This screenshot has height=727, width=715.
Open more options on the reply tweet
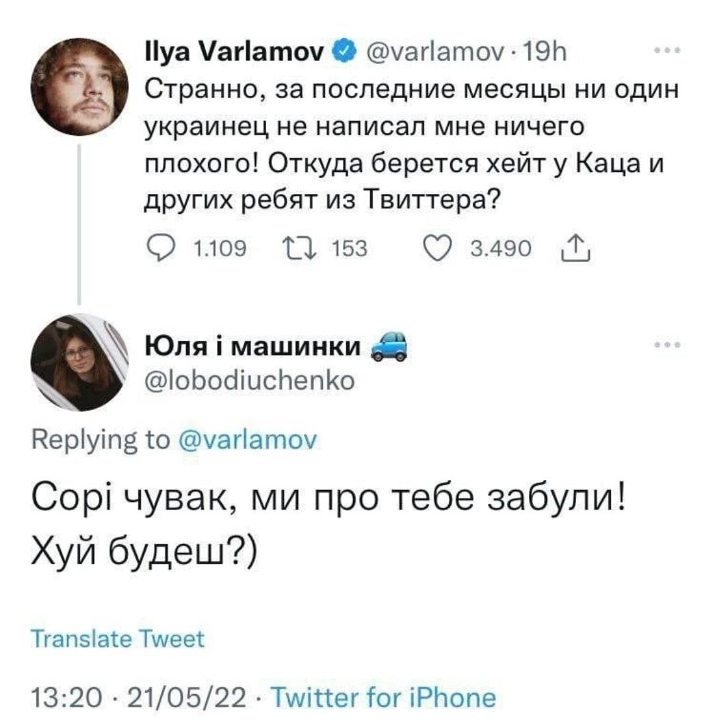pos(665,345)
